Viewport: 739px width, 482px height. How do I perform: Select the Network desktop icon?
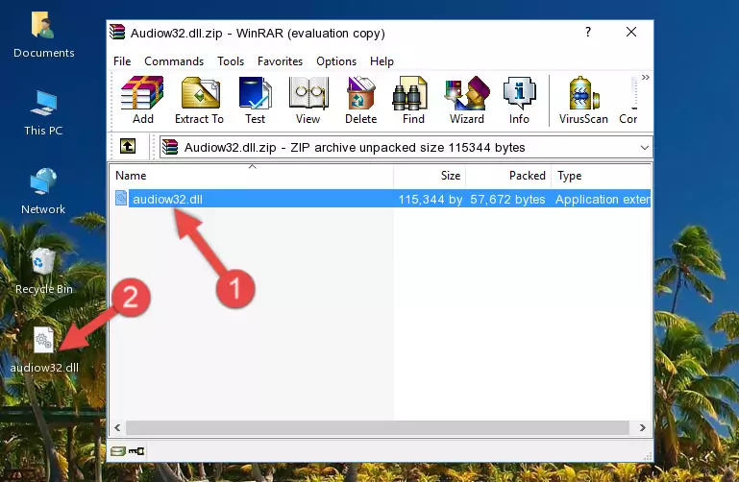coord(43,191)
